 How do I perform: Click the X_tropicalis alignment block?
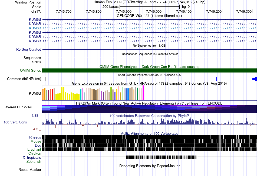tap(162, 157)
